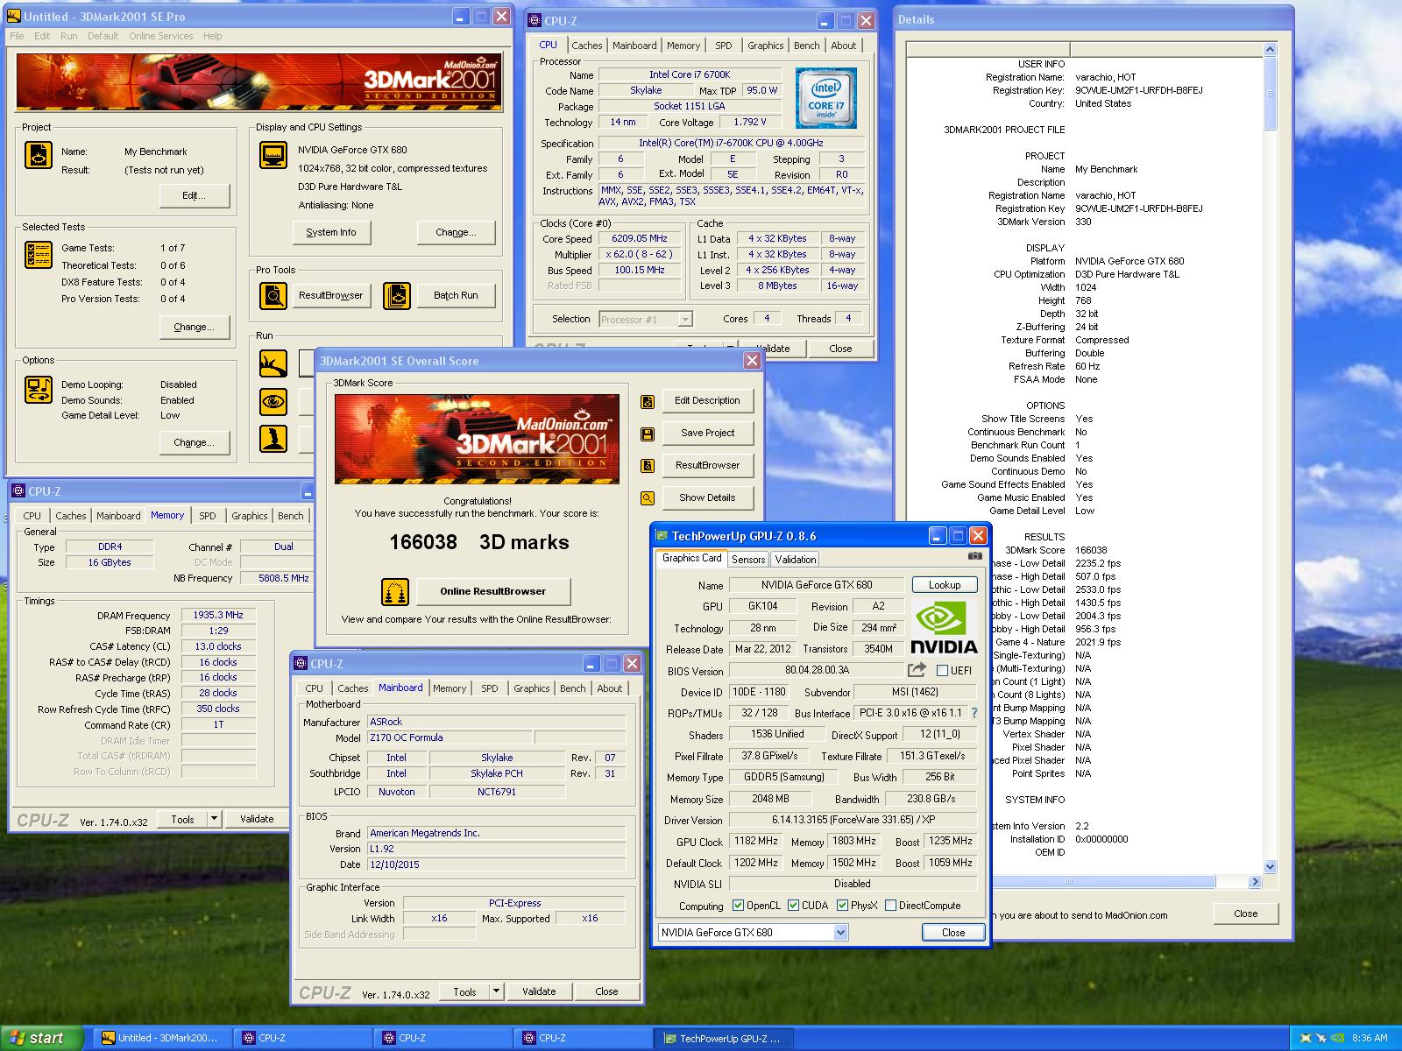Click the Save Project floppy disk icon
1402x1051 pixels.
pyautogui.click(x=648, y=434)
